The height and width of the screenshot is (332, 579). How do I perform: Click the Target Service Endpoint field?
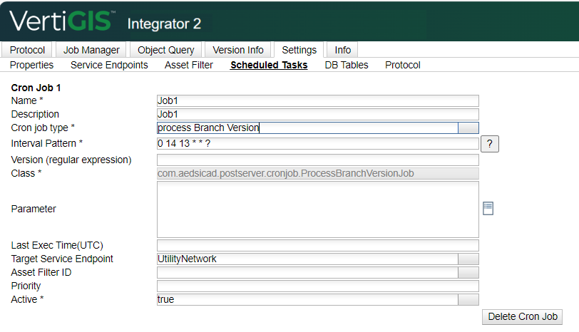[x=307, y=259]
